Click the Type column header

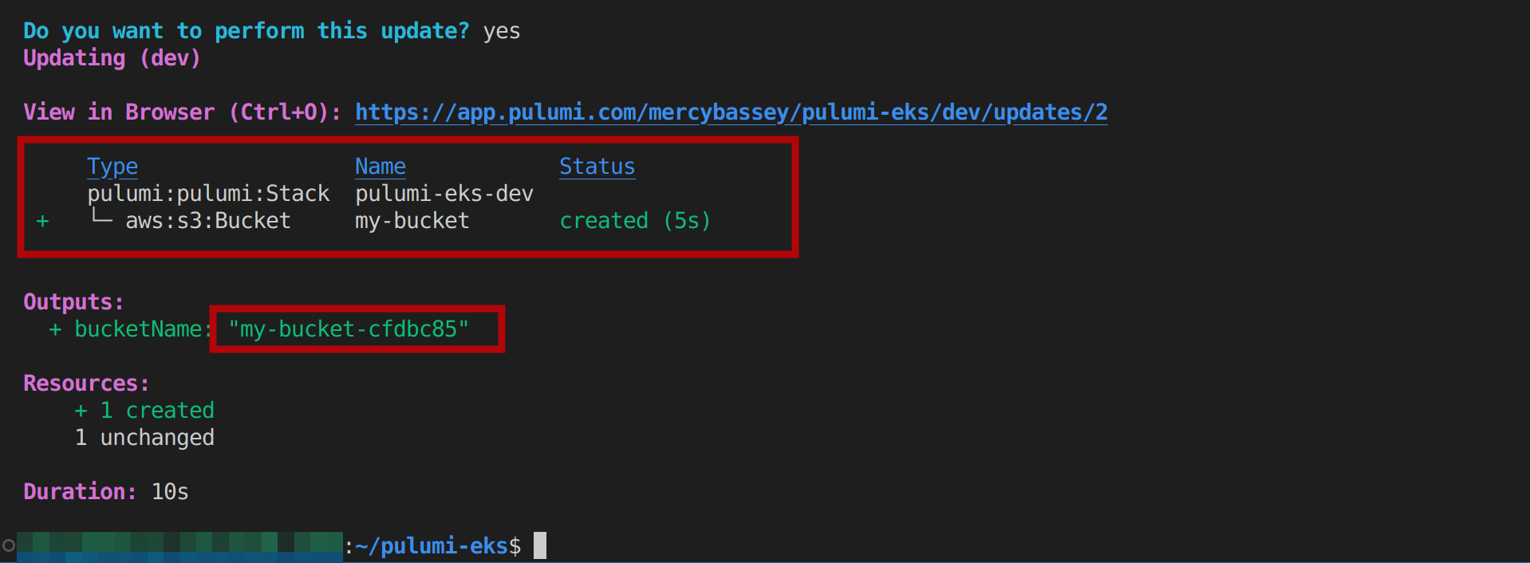point(112,167)
